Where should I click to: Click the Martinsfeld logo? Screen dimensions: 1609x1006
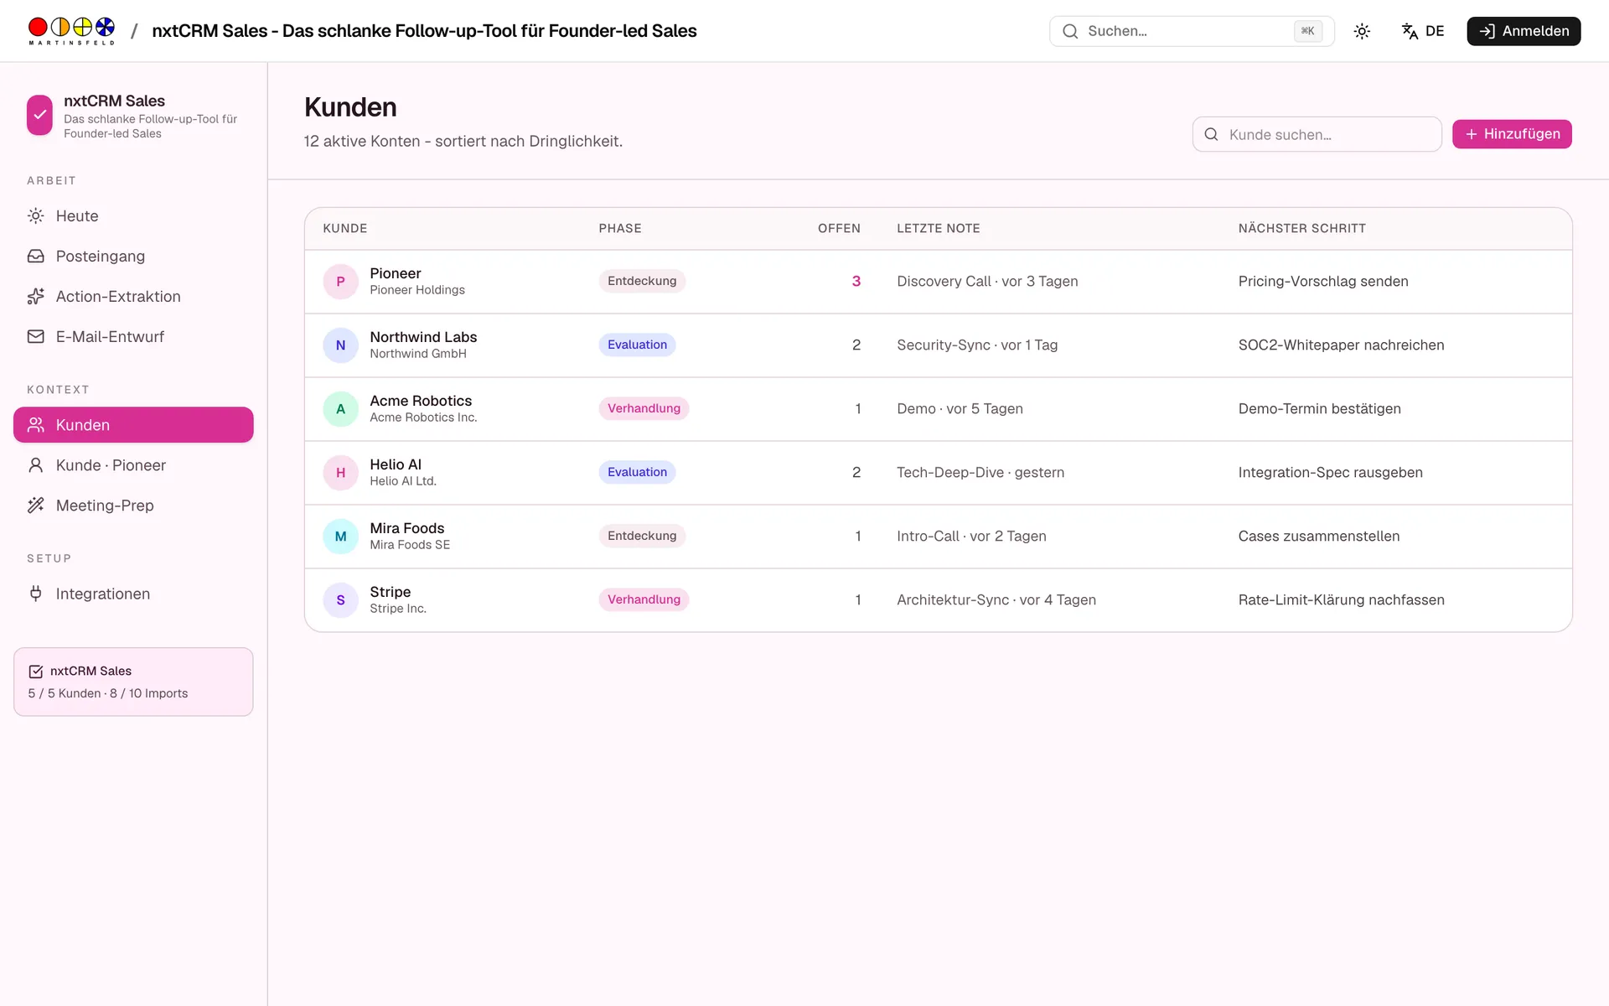[71, 31]
